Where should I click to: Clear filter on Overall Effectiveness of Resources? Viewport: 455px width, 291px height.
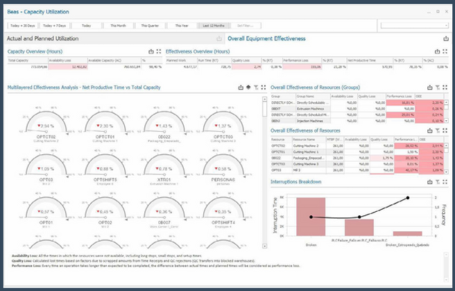(x=437, y=131)
